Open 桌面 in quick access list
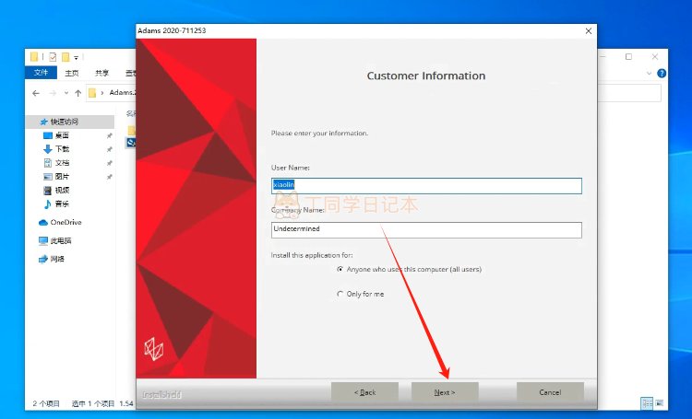 (x=62, y=135)
